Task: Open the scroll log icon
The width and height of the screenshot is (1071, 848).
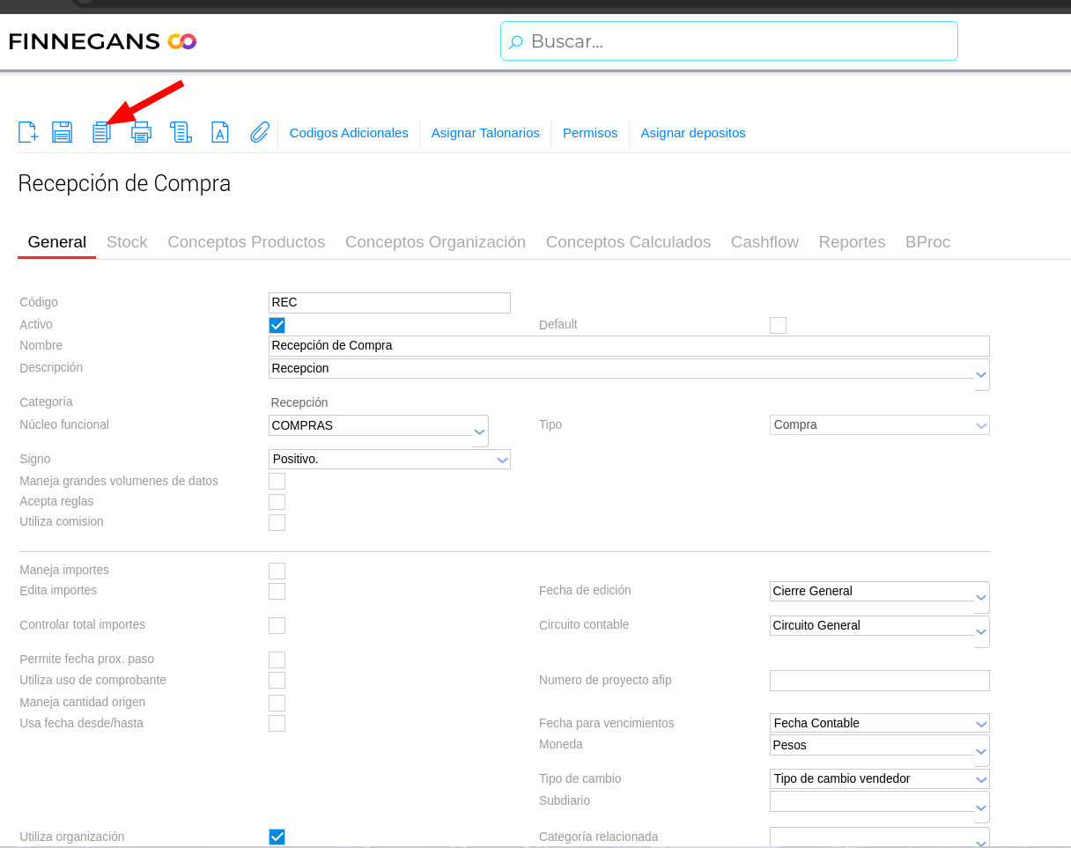Action: [x=181, y=133]
